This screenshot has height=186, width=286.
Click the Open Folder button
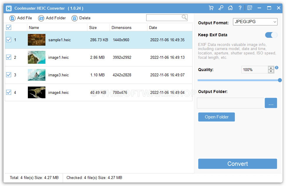(217, 117)
